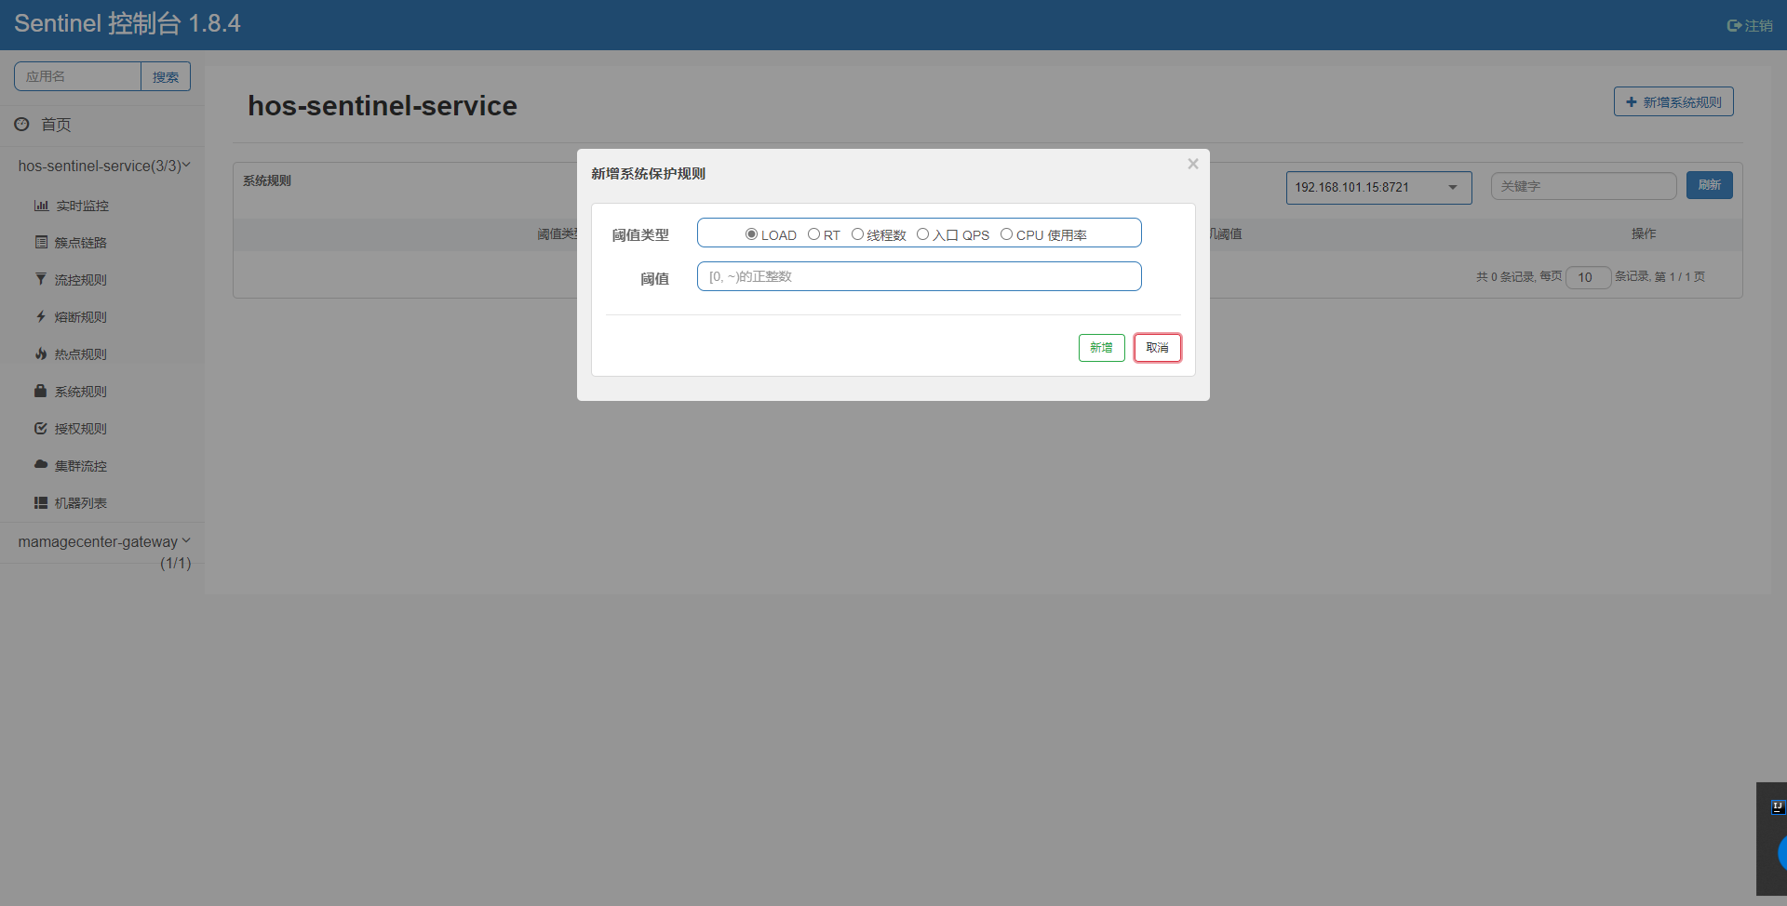Open 机器列表 in the sidebar
The width and height of the screenshot is (1787, 906).
click(80, 503)
